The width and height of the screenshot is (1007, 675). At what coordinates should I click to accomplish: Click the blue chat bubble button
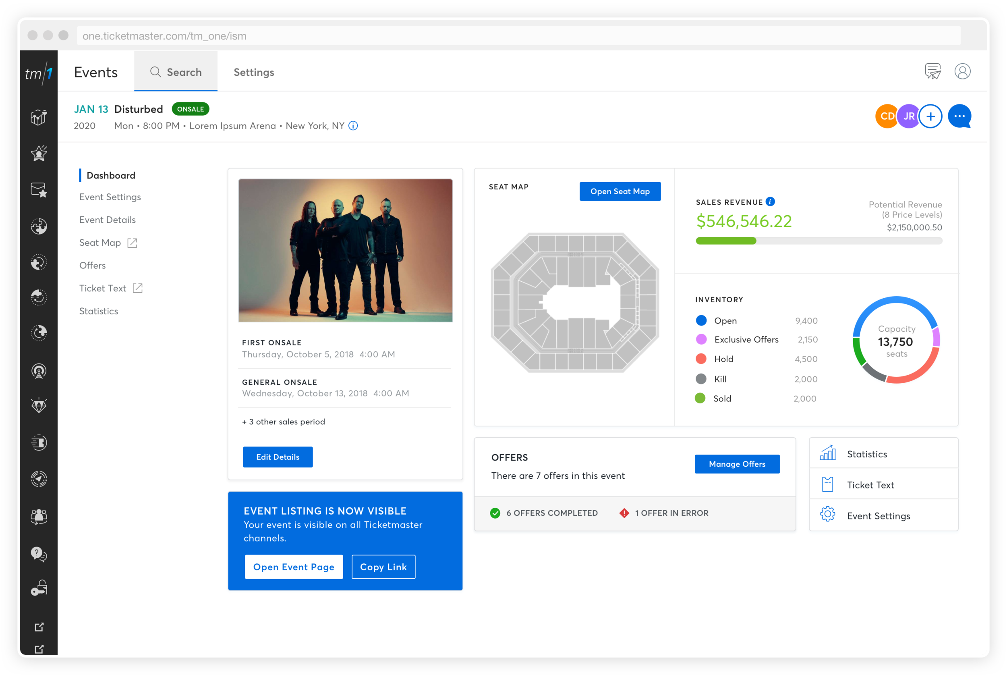[x=959, y=116]
